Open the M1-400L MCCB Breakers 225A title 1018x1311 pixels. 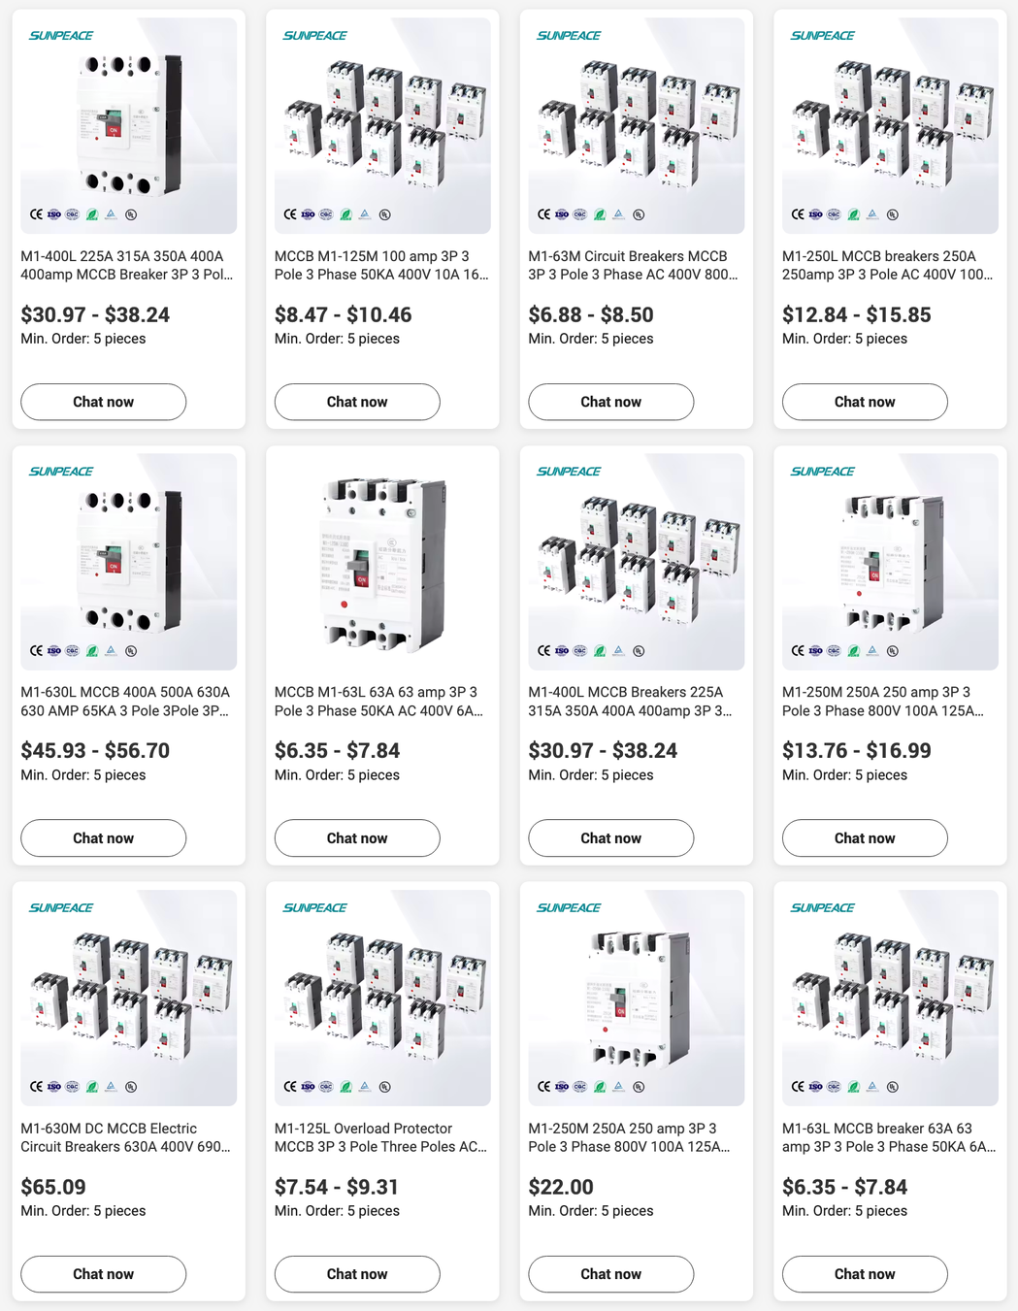pyautogui.click(x=630, y=702)
